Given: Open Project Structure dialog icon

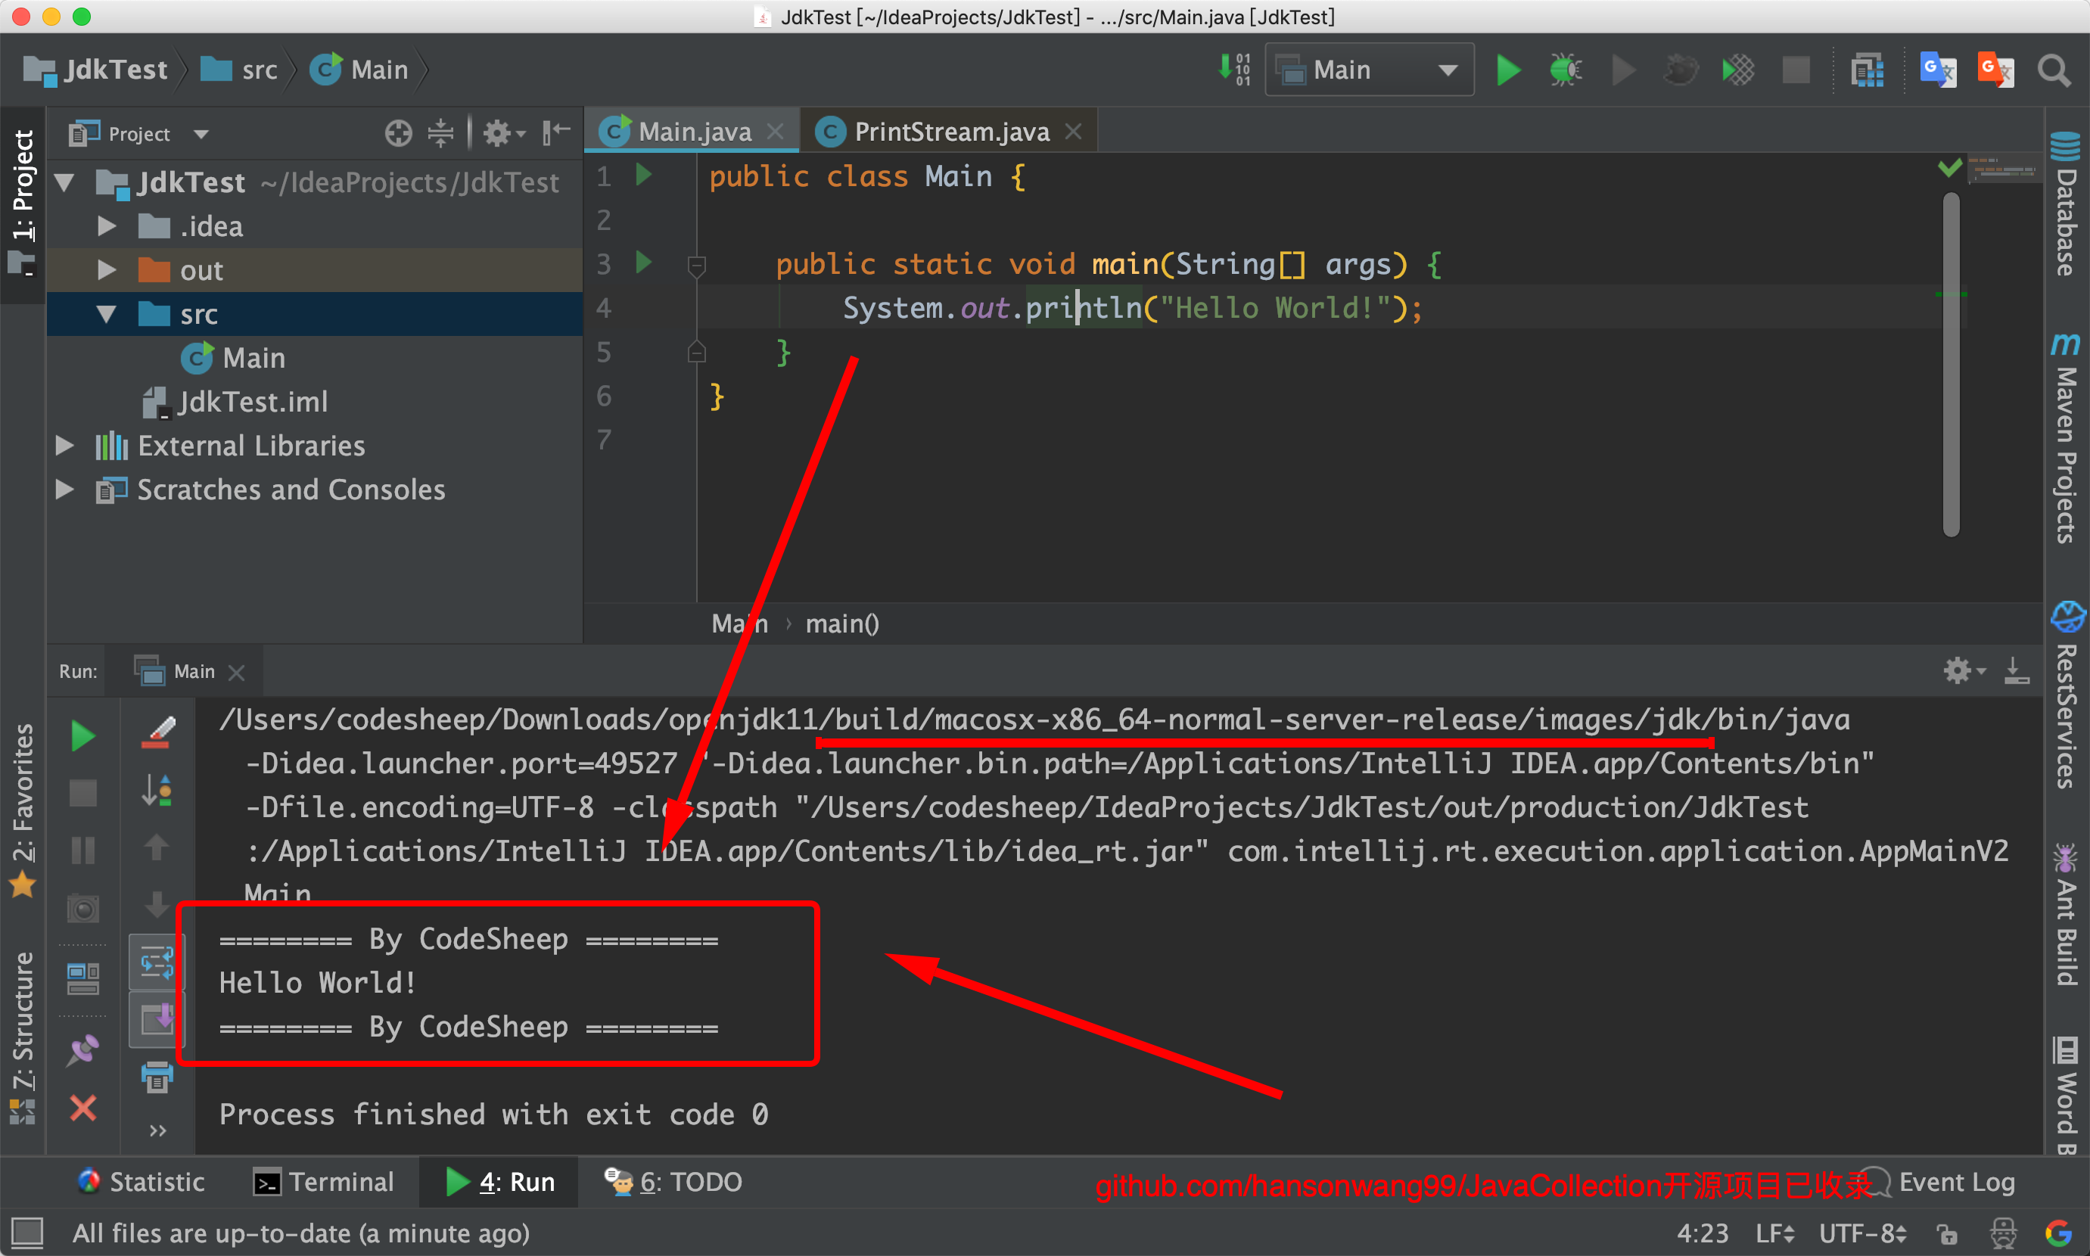Looking at the screenshot, I should 1867,70.
